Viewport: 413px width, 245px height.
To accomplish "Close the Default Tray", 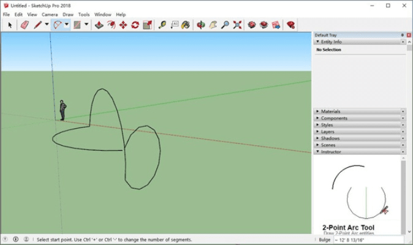I will [409, 35].
